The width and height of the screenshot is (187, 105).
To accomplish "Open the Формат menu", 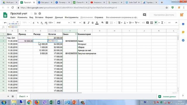I will click(x=49, y=17).
